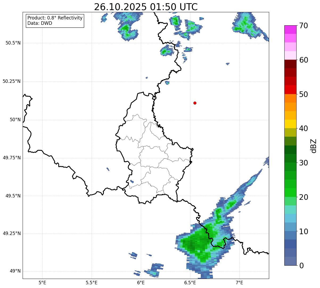Click the longitude label 5.5°E

coord(92,282)
